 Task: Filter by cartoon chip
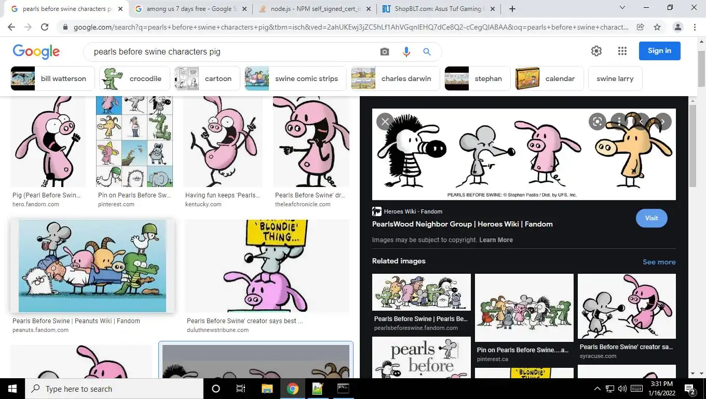(207, 78)
